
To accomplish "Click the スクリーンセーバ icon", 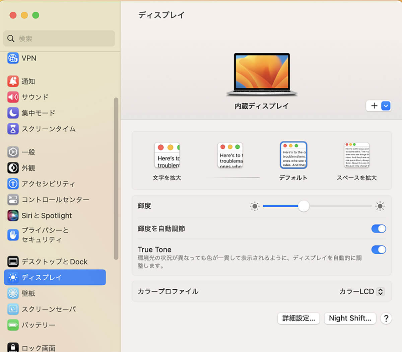I will [x=13, y=309].
